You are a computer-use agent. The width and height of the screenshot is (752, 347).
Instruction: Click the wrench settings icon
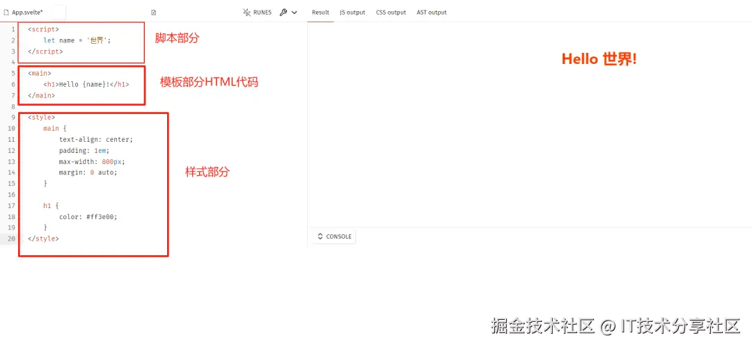pyautogui.click(x=283, y=13)
